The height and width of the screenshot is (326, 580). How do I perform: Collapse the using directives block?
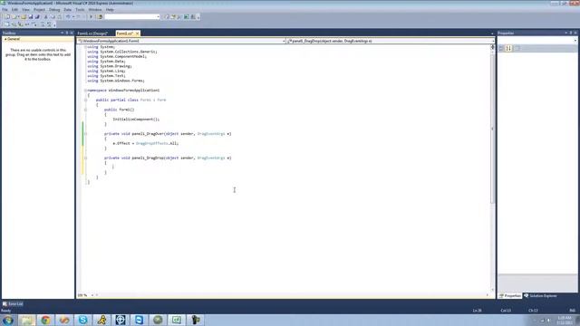[85, 47]
